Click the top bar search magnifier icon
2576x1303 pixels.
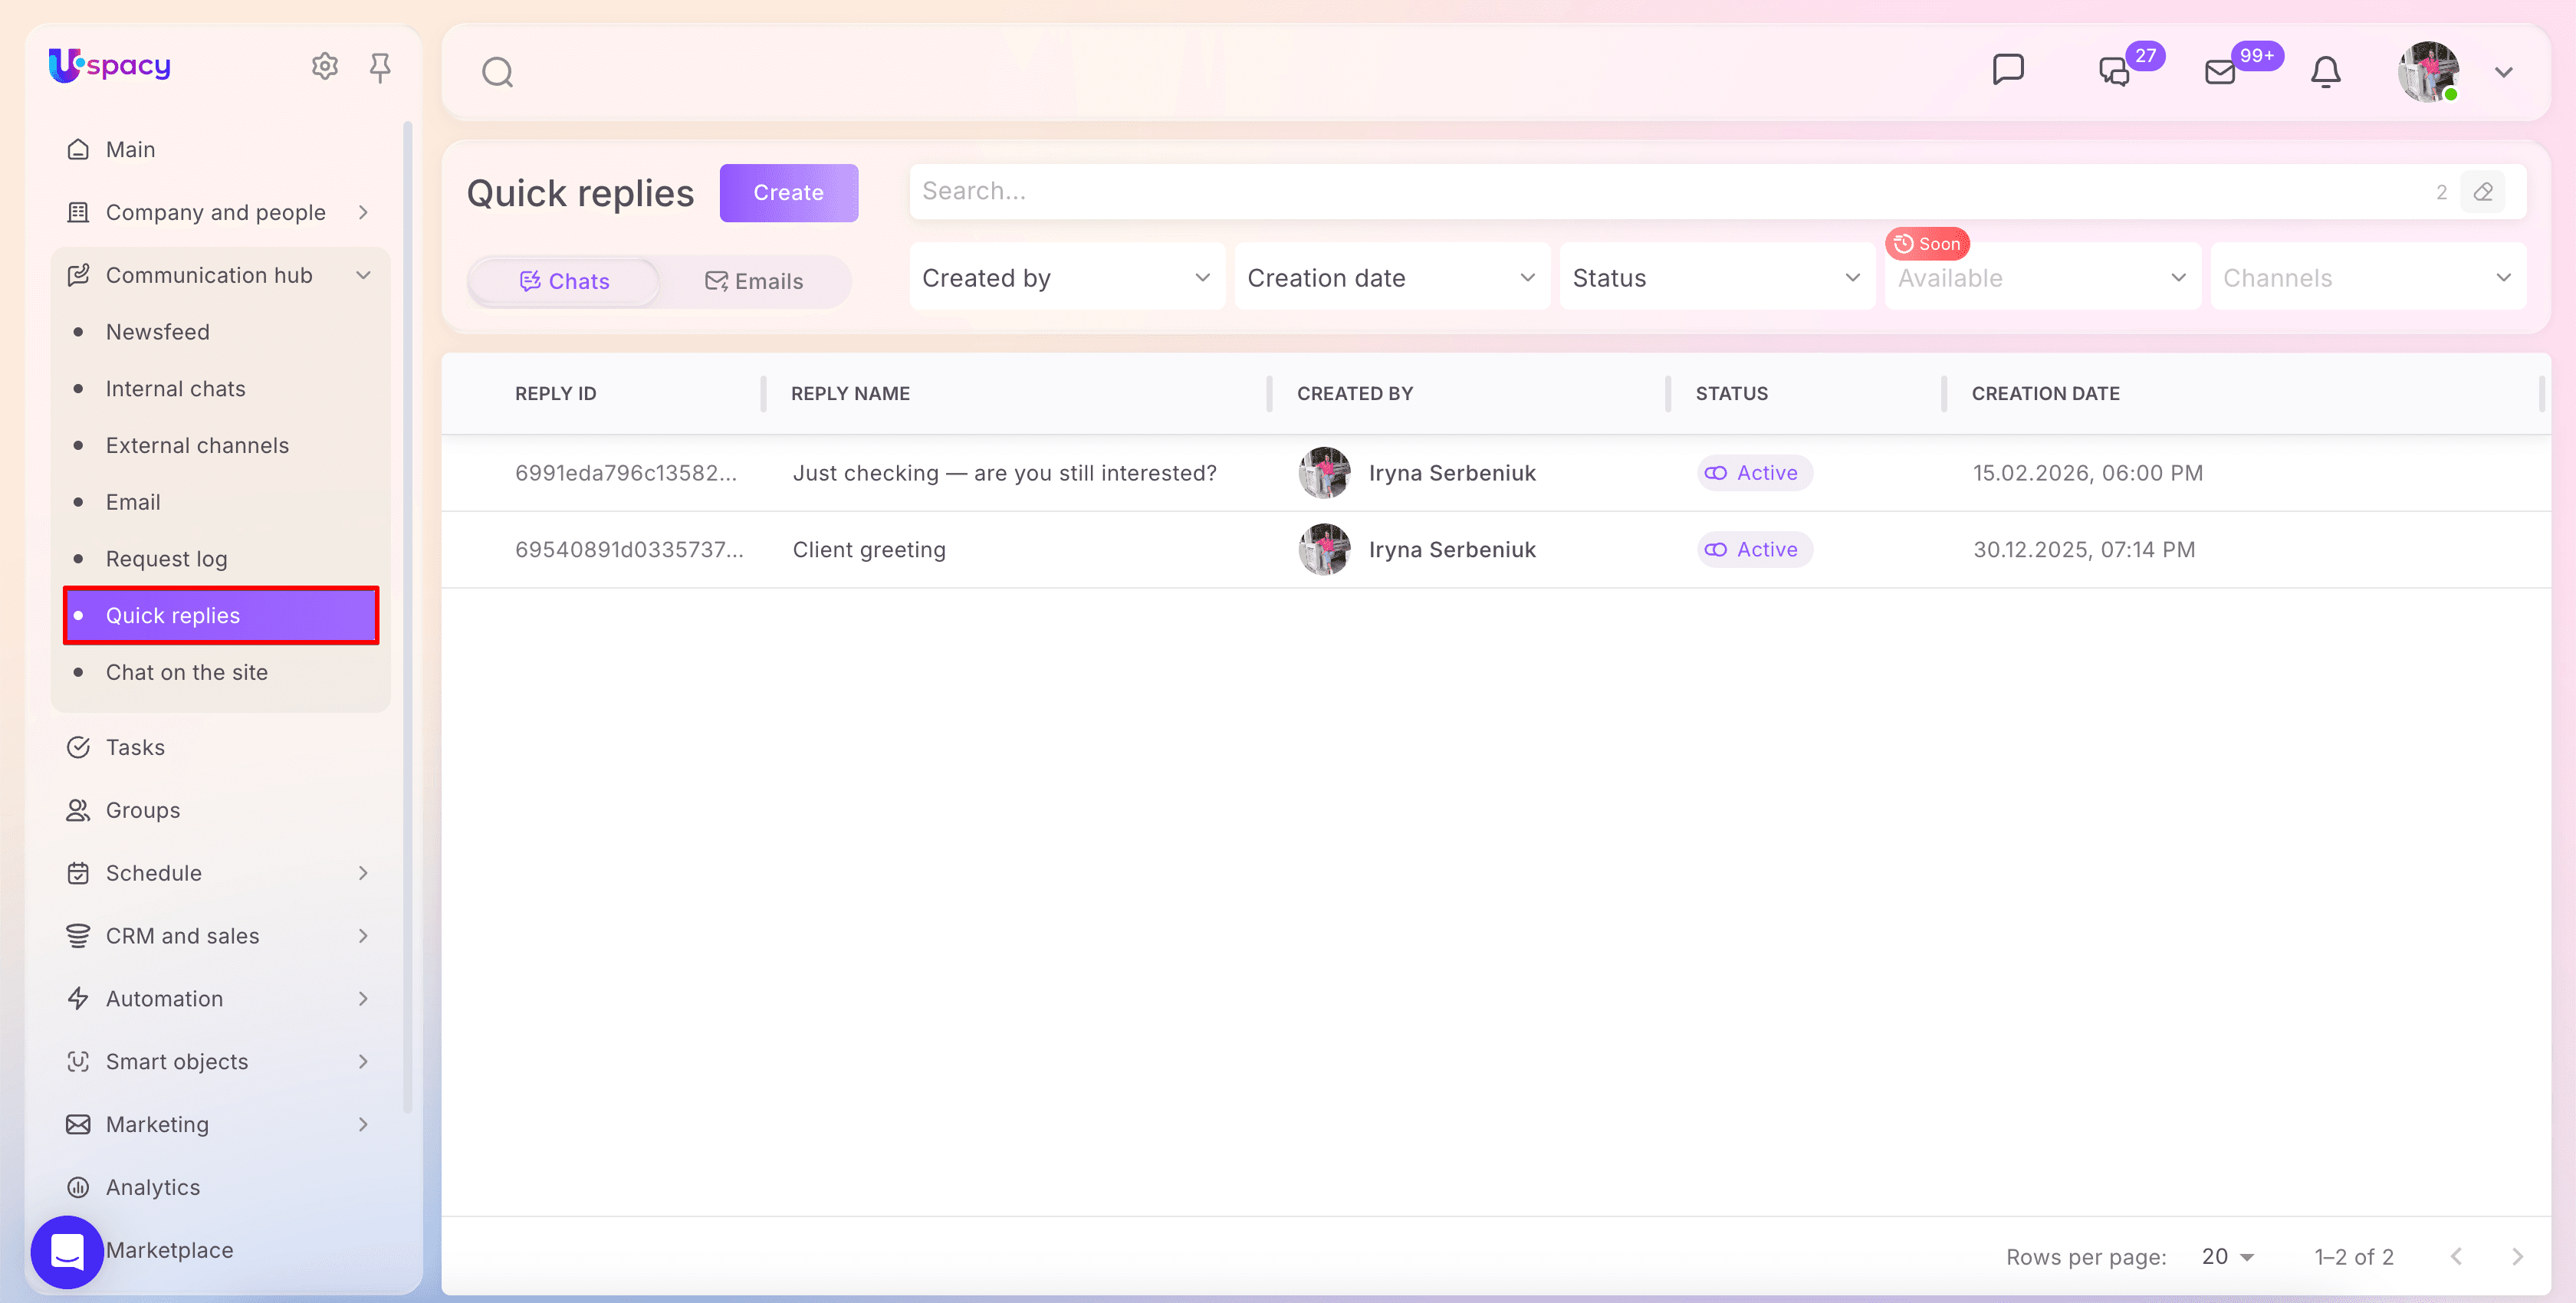[x=497, y=72]
